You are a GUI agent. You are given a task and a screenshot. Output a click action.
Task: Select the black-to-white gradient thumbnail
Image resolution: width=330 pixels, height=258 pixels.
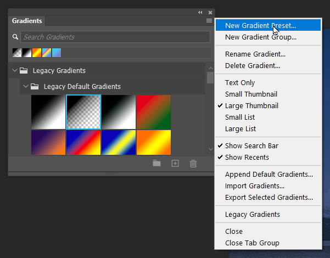coord(48,112)
